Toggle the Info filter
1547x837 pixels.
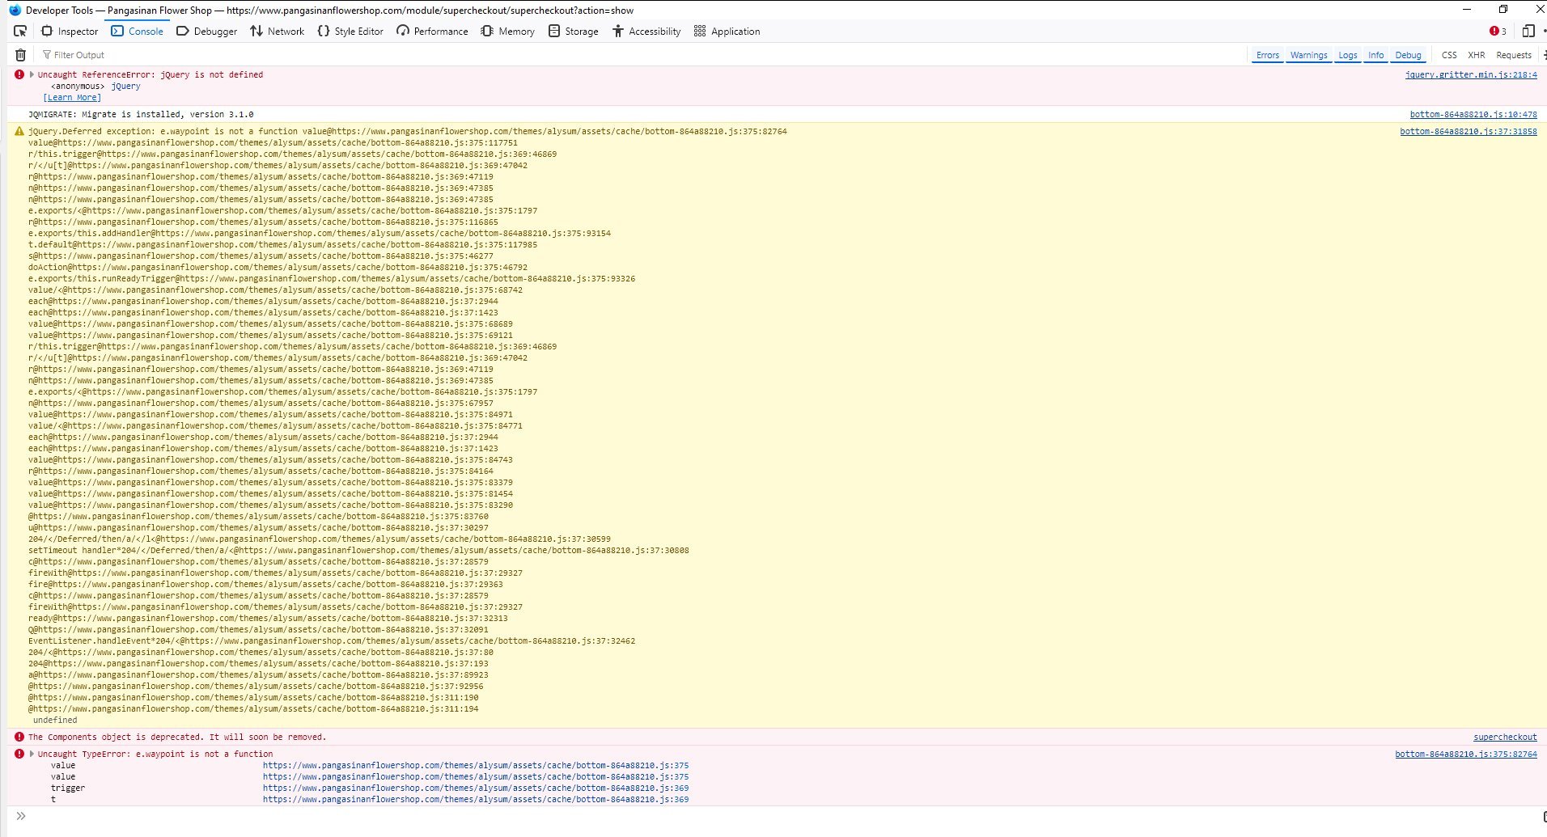tap(1375, 55)
